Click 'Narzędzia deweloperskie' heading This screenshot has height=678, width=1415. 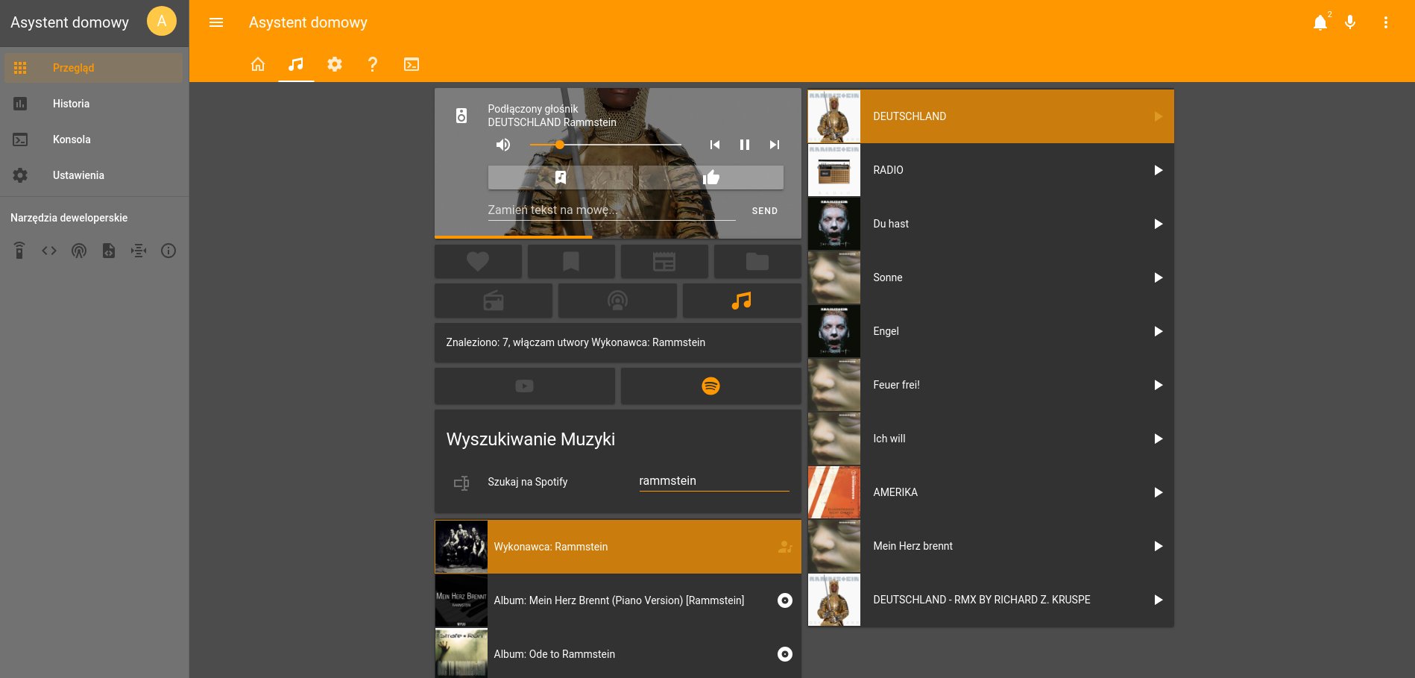69,218
